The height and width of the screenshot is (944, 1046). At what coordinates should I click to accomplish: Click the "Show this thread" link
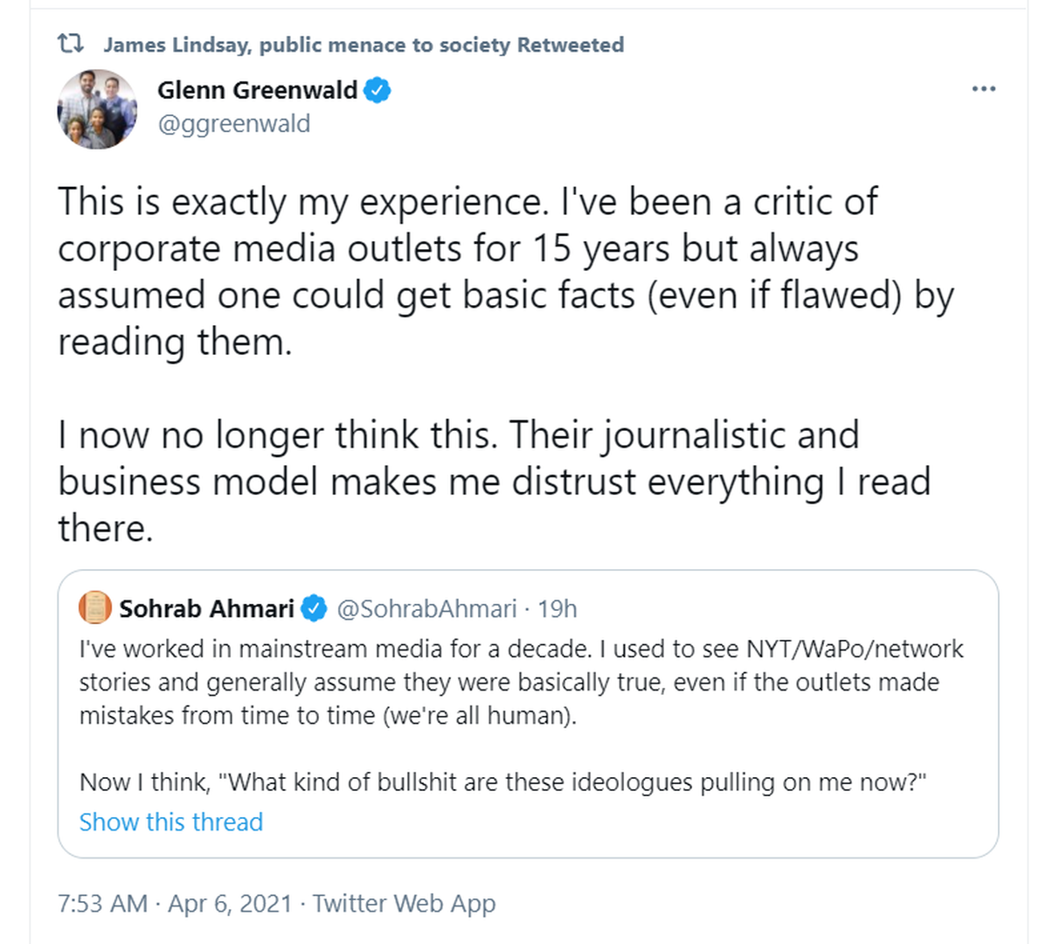tap(171, 822)
